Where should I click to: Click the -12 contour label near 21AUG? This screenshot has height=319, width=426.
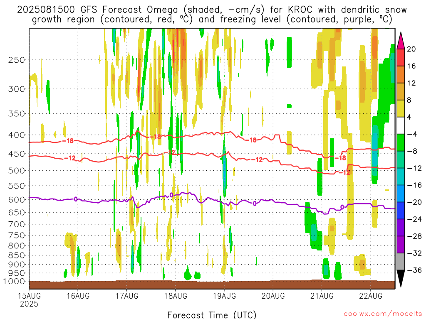(344, 172)
